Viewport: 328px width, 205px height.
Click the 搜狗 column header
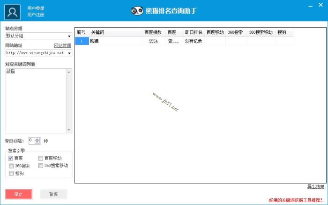[x=284, y=32]
